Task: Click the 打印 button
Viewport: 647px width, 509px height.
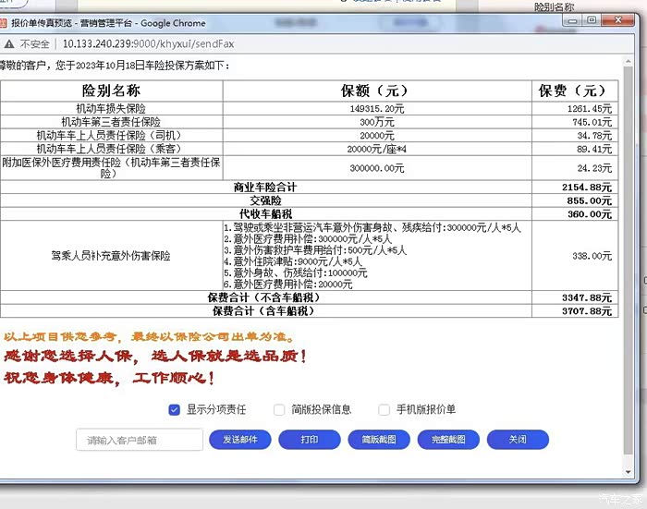Action: coord(310,440)
